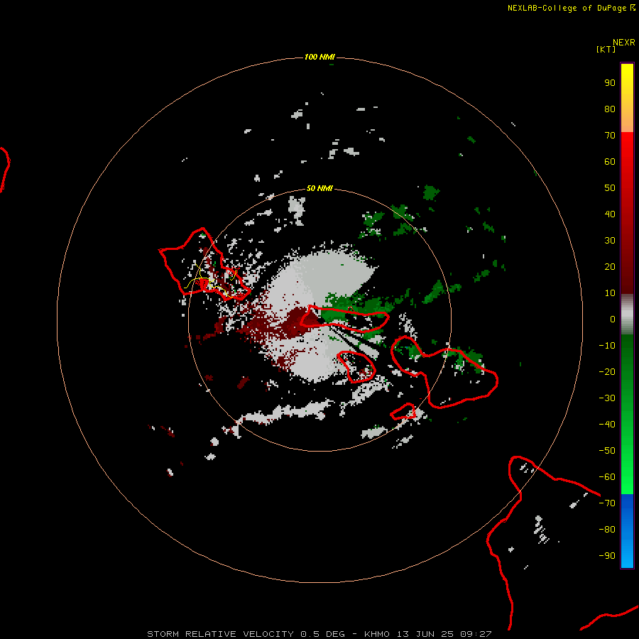Click the 50 NMI range ring label

(x=319, y=188)
